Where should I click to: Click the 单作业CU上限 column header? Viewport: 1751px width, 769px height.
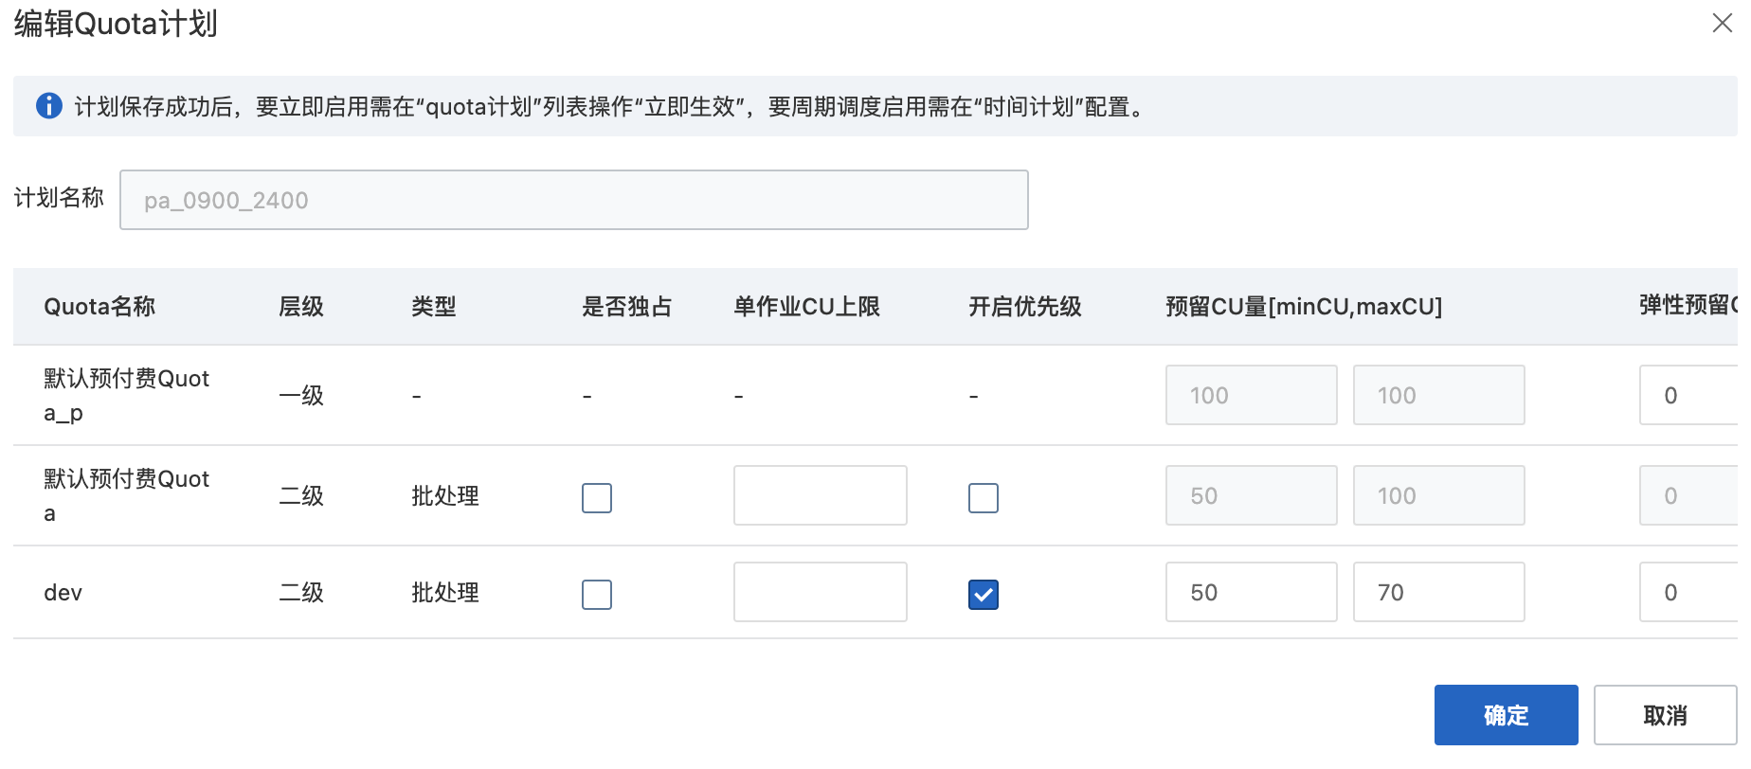coord(806,306)
